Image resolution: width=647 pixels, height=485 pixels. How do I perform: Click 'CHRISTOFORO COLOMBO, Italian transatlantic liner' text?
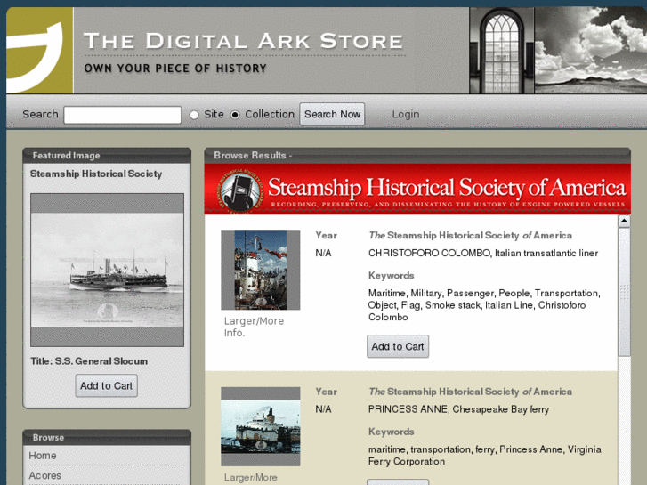click(483, 253)
